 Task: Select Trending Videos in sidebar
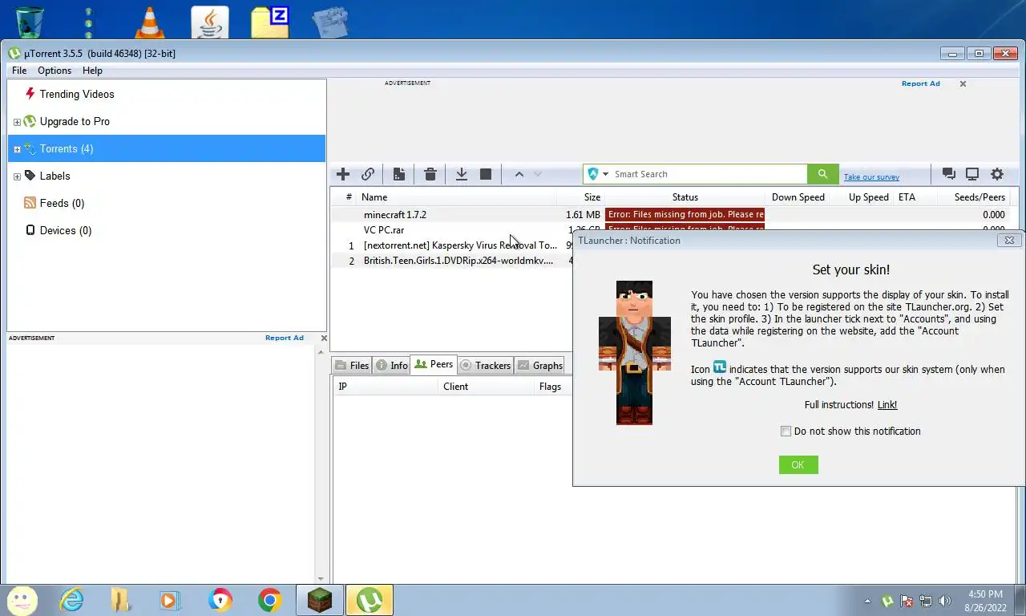tap(77, 94)
